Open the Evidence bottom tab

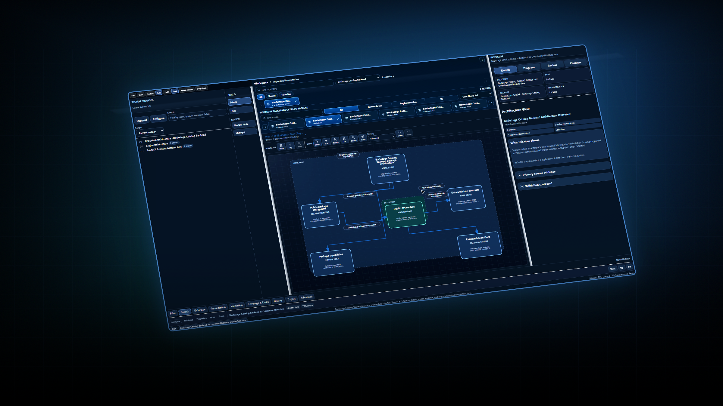click(x=200, y=310)
